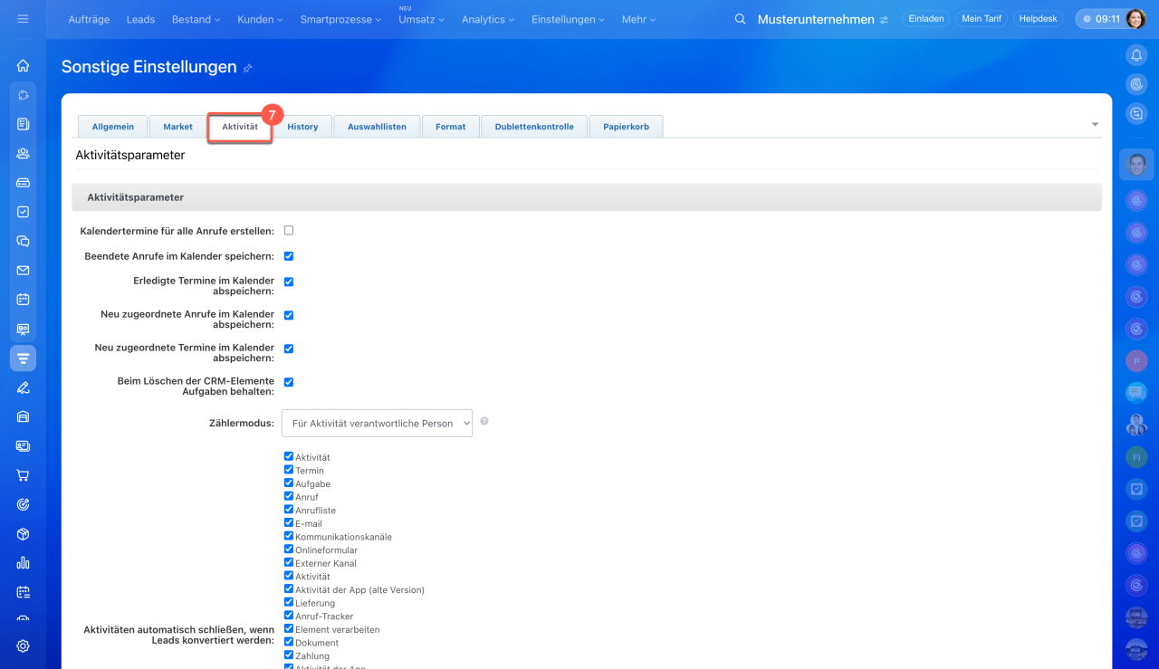Expand the Umsatz menu
This screenshot has height=669, width=1159.
coord(421,19)
